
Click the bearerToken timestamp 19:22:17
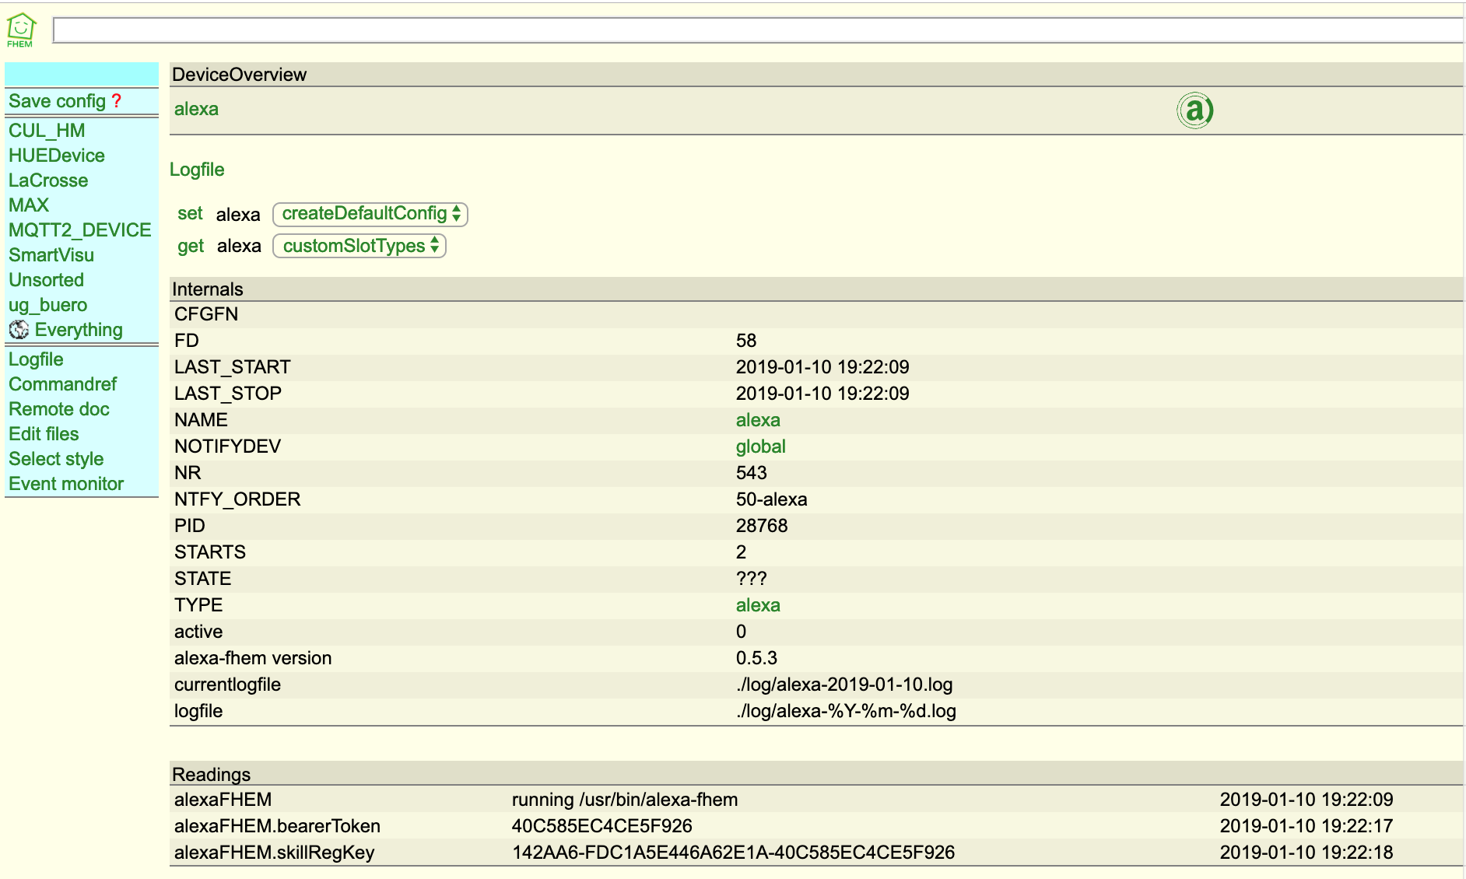pos(1306,826)
